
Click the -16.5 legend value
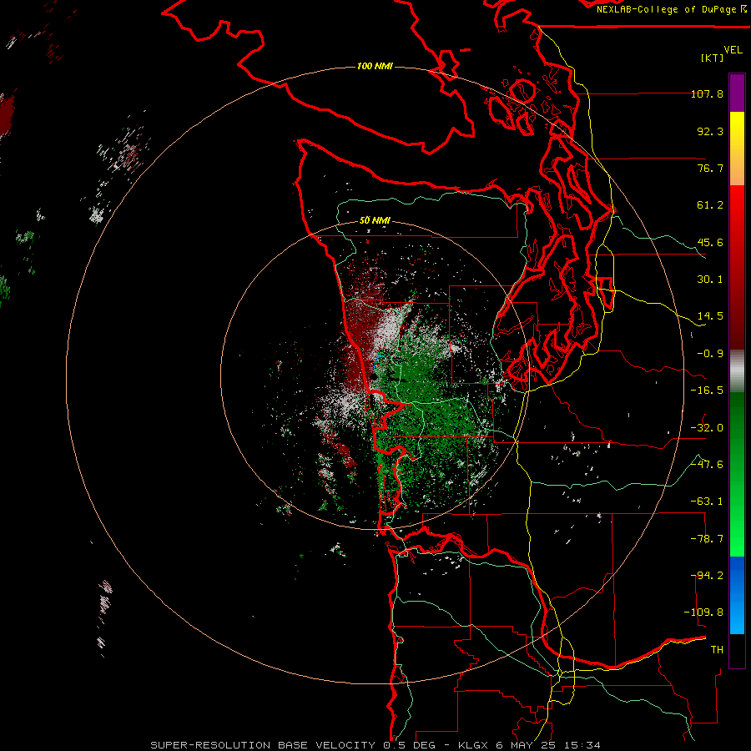[707, 391]
